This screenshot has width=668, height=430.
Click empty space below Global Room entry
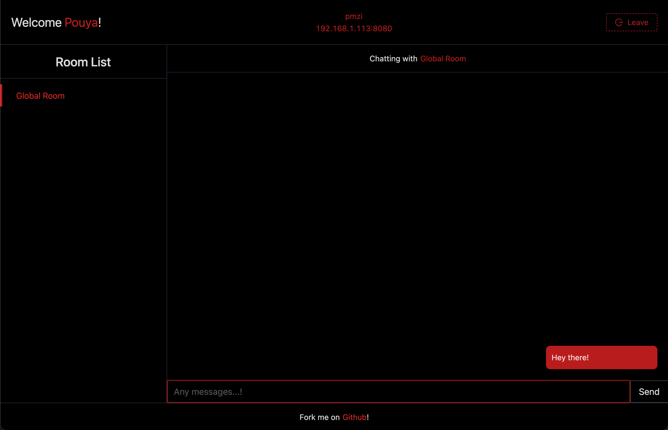pos(83,251)
